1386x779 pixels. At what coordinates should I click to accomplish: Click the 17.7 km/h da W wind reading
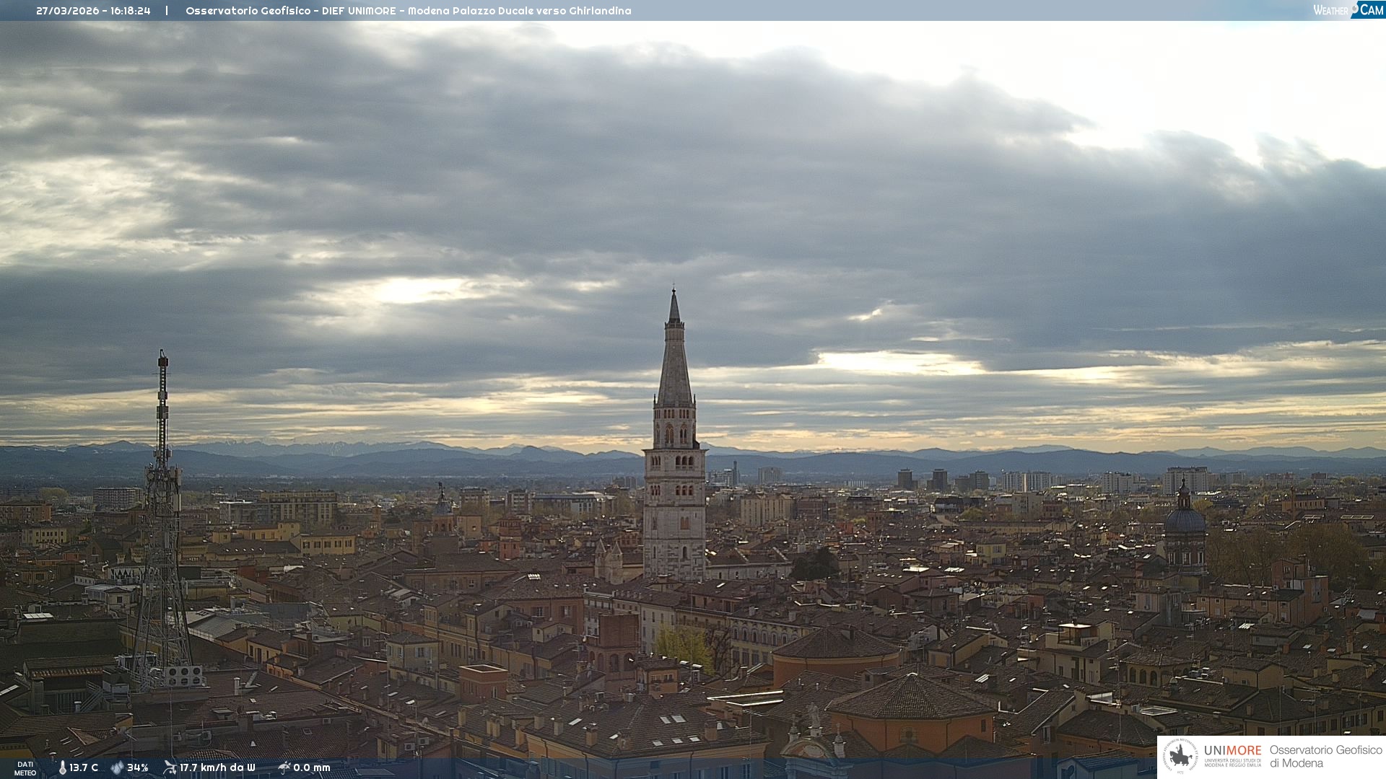217,767
